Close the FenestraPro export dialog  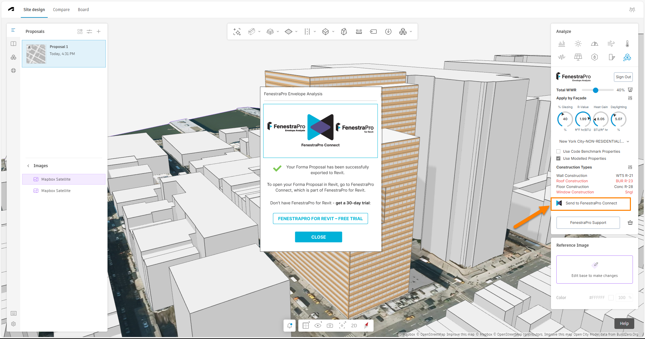tap(318, 237)
